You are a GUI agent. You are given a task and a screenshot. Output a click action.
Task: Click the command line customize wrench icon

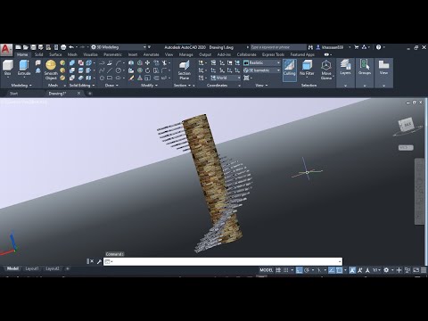[99, 261]
